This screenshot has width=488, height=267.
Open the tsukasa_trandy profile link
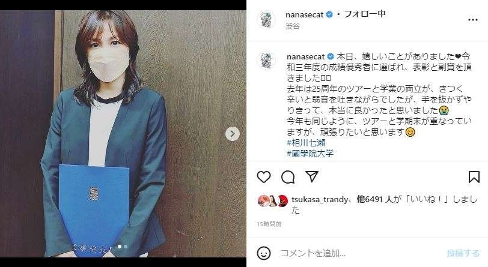(x=320, y=200)
